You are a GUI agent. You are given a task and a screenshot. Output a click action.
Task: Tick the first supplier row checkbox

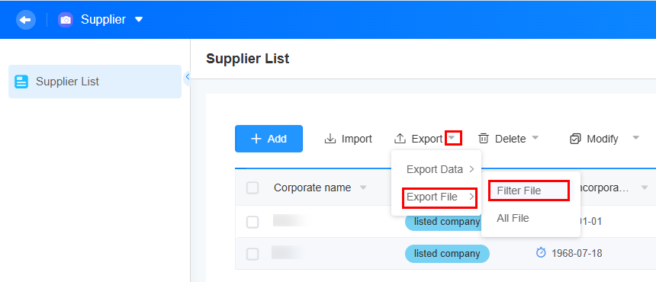(x=252, y=222)
